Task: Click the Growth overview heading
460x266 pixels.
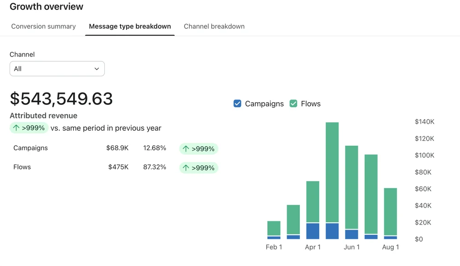Action: coord(46,6)
